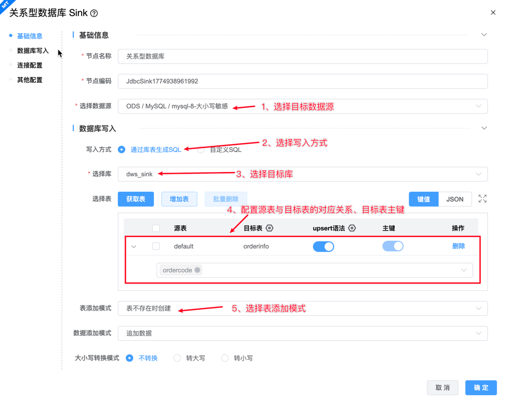Image resolution: width=505 pixels, height=403 pixels.
Task: Remove the ordercode tag
Action: pyautogui.click(x=197, y=270)
